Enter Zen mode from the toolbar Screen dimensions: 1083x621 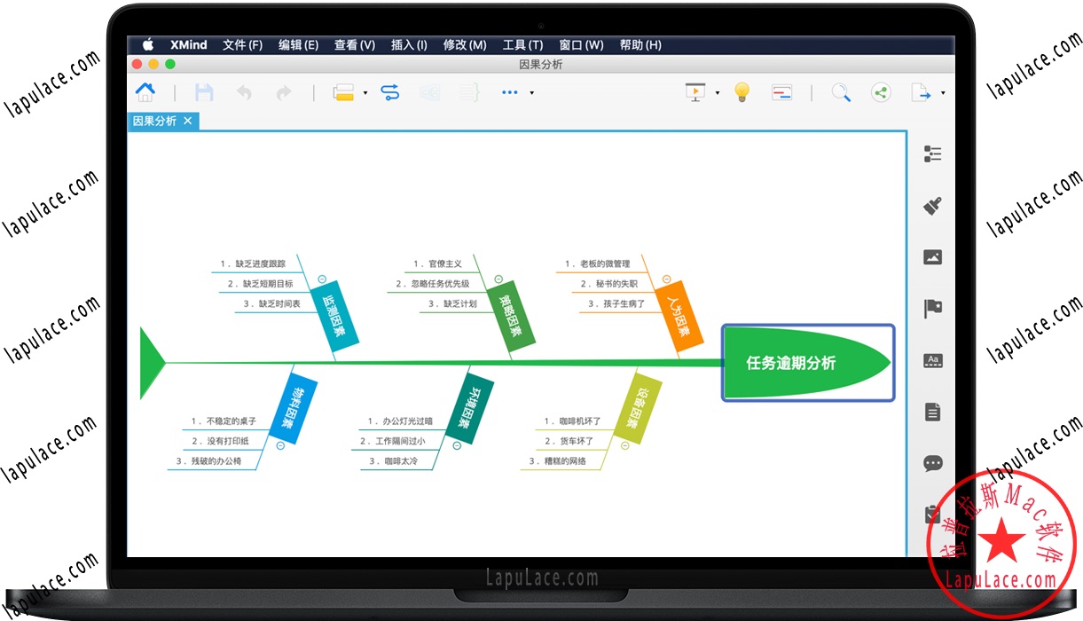781,92
